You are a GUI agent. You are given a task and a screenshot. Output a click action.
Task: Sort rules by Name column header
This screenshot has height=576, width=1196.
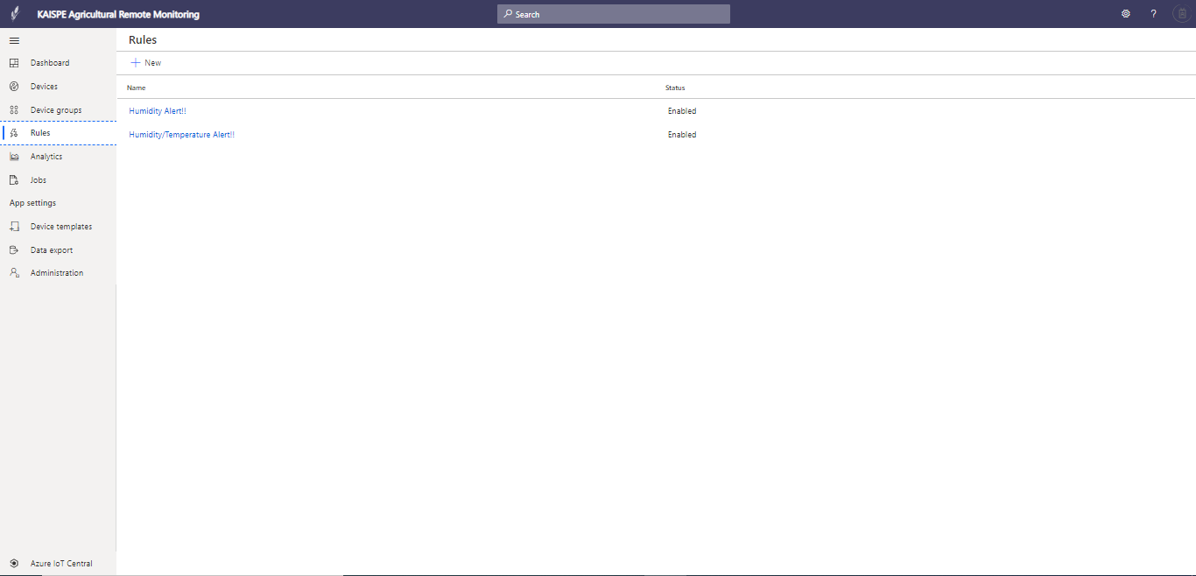(x=136, y=88)
